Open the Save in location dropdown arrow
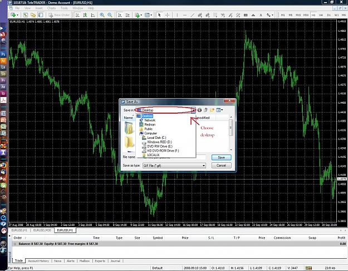Screen dimensions: 348x271 pos(194,110)
